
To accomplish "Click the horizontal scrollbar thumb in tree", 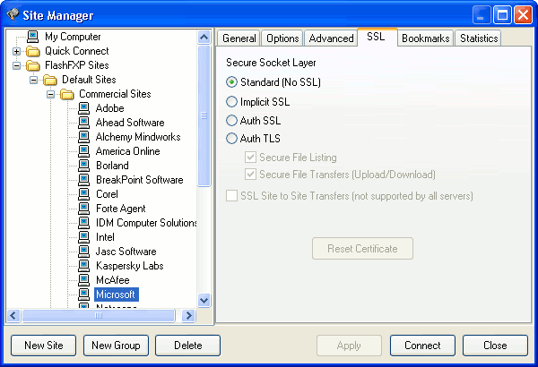I will click(99, 315).
